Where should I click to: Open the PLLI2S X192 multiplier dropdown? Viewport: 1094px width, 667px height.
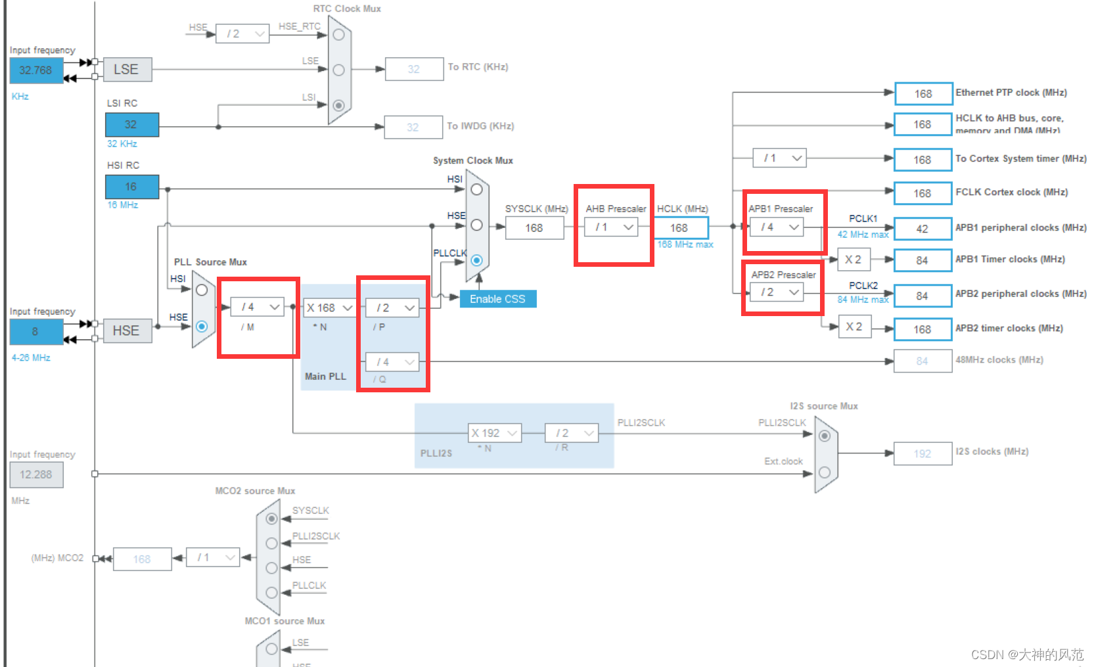(x=495, y=432)
